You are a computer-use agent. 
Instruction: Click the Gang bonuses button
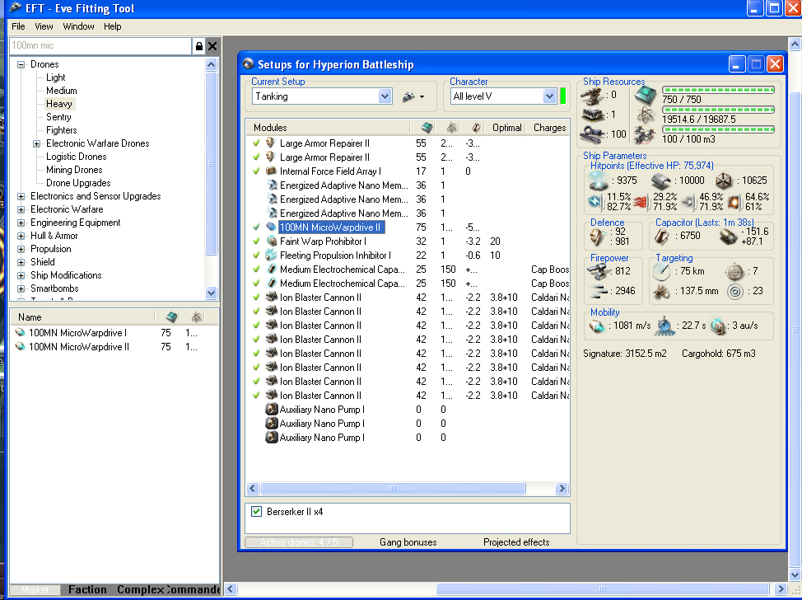pyautogui.click(x=408, y=542)
